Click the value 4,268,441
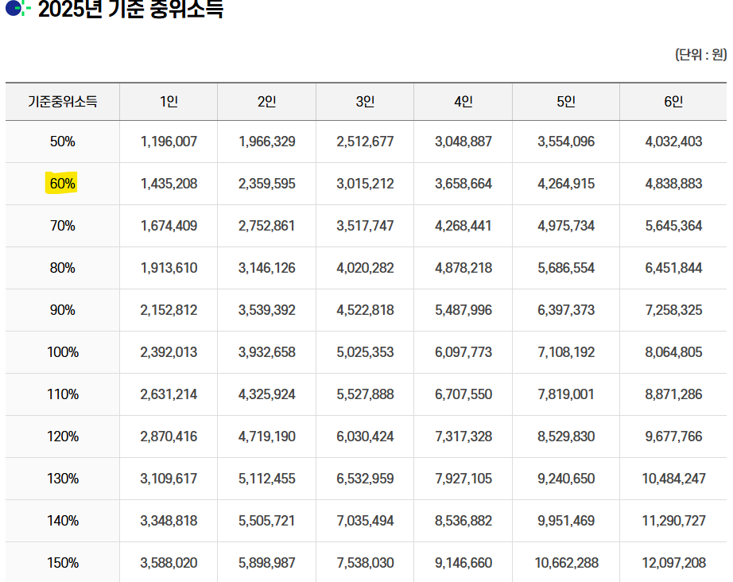 click(x=463, y=226)
